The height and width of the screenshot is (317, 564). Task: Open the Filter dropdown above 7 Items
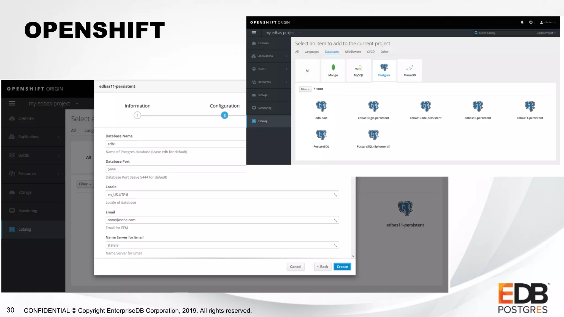[x=305, y=89]
